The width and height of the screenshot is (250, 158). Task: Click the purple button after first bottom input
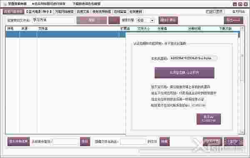(85, 141)
